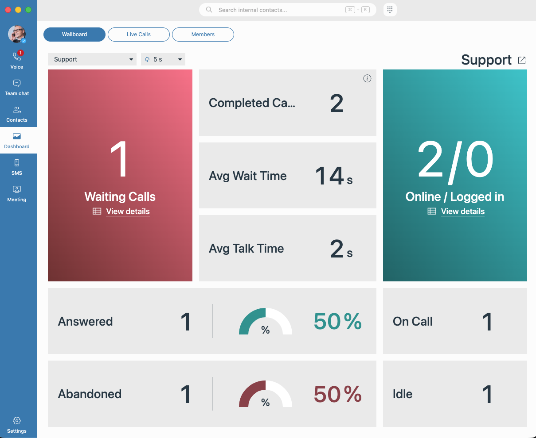The height and width of the screenshot is (438, 536).
Task: Click the green Answered percentage gauge
Action: (x=265, y=321)
